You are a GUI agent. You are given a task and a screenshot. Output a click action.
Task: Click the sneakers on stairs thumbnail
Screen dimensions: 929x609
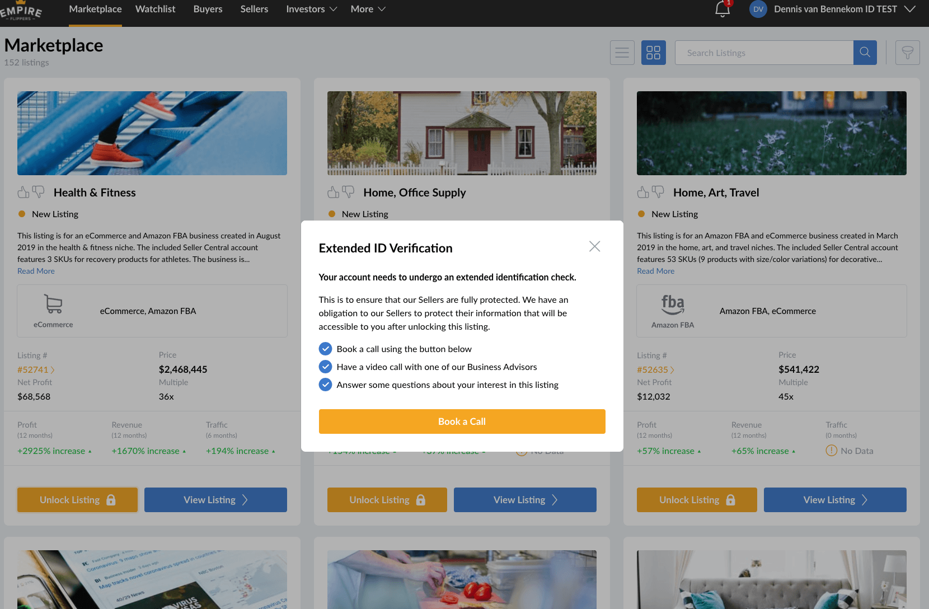pos(152,133)
